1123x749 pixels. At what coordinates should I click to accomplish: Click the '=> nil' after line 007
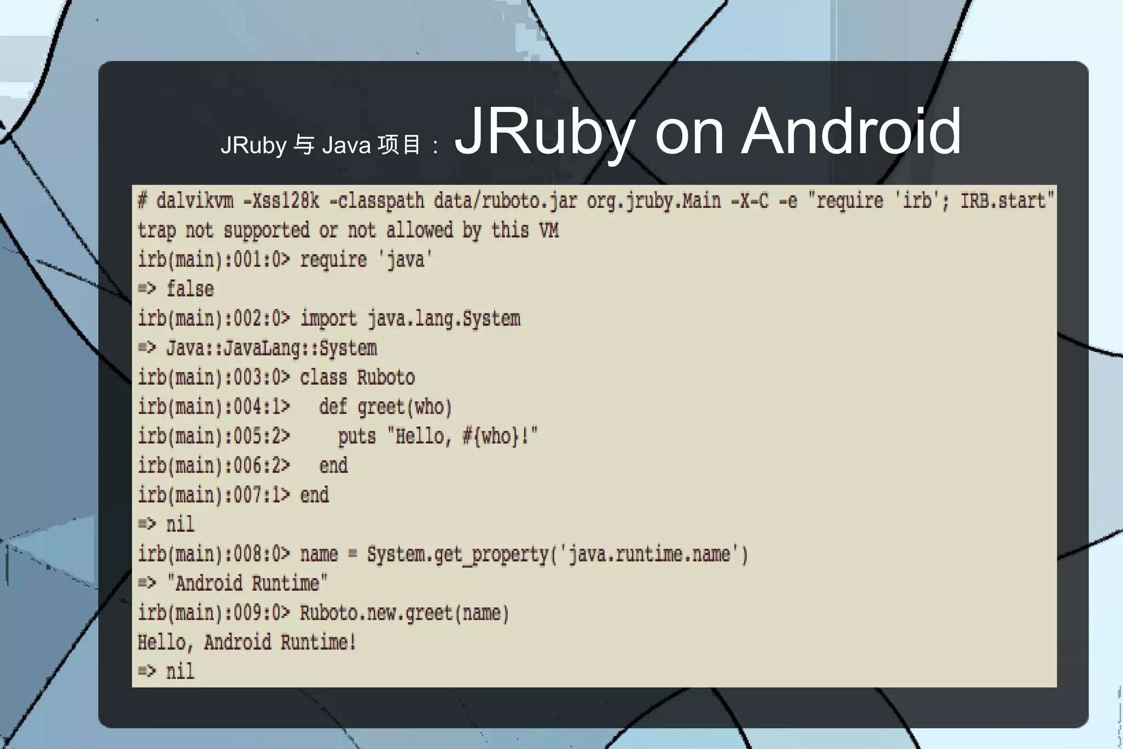tap(166, 525)
